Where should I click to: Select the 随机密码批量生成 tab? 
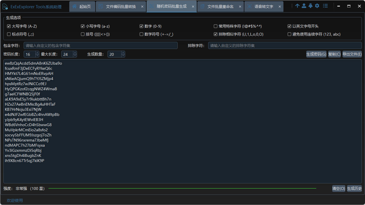171,7
